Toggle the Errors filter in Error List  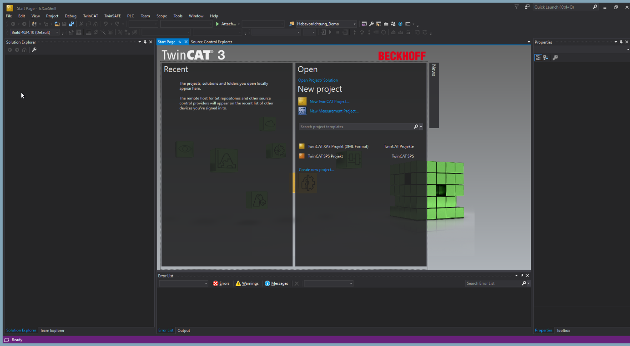click(x=221, y=283)
